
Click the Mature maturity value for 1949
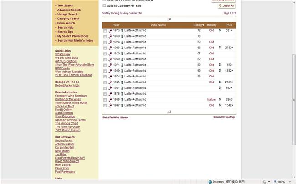point(211,99)
